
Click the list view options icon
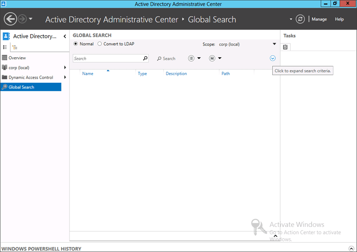tap(191, 58)
